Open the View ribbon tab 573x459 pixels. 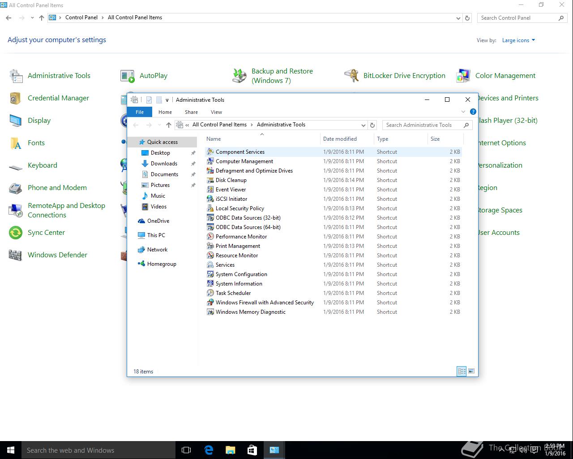[216, 112]
